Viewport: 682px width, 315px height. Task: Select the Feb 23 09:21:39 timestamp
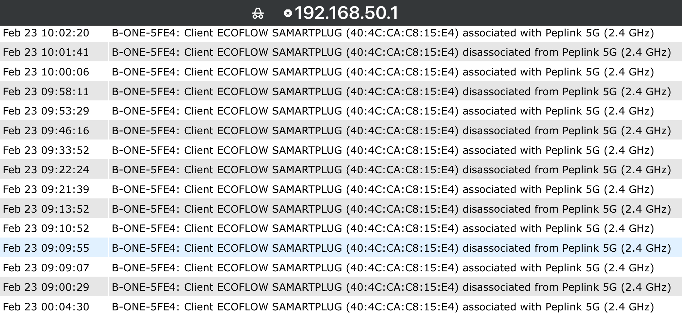pyautogui.click(x=46, y=190)
